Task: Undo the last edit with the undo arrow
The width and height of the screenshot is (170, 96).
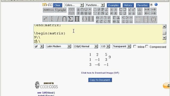Action: point(45,5)
